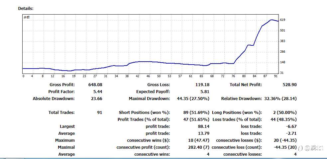Click the Absolute Drawdown: label
The width and height of the screenshot is (327, 159).
[x=54, y=99]
